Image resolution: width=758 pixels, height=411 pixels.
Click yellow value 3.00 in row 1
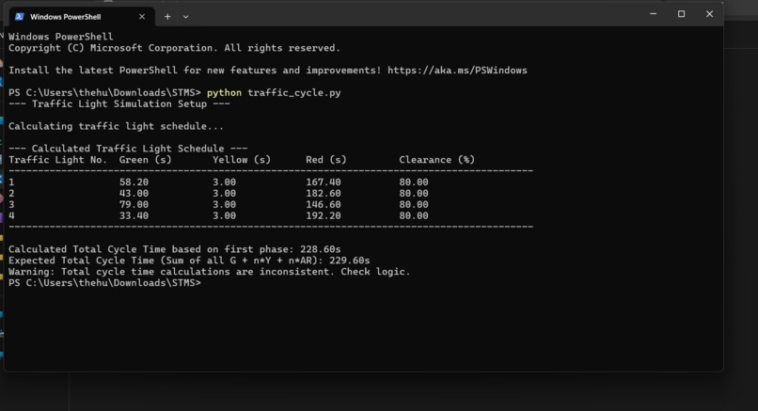point(225,182)
